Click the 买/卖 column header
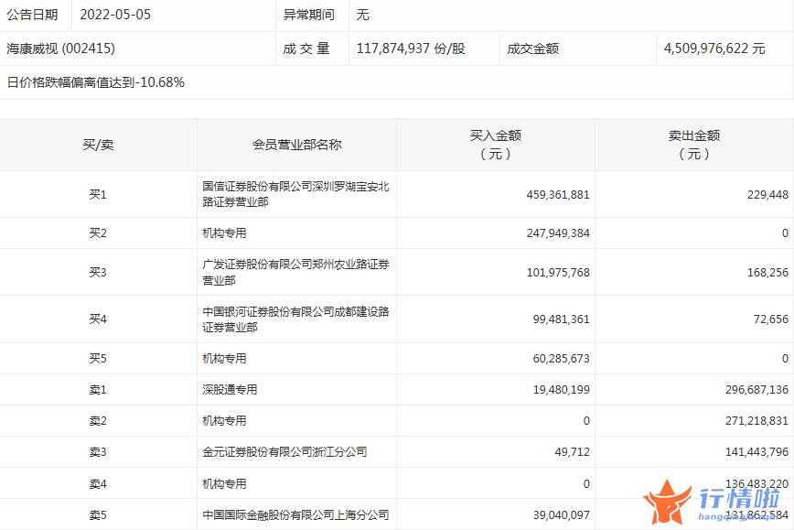The image size is (794, 530). click(98, 145)
